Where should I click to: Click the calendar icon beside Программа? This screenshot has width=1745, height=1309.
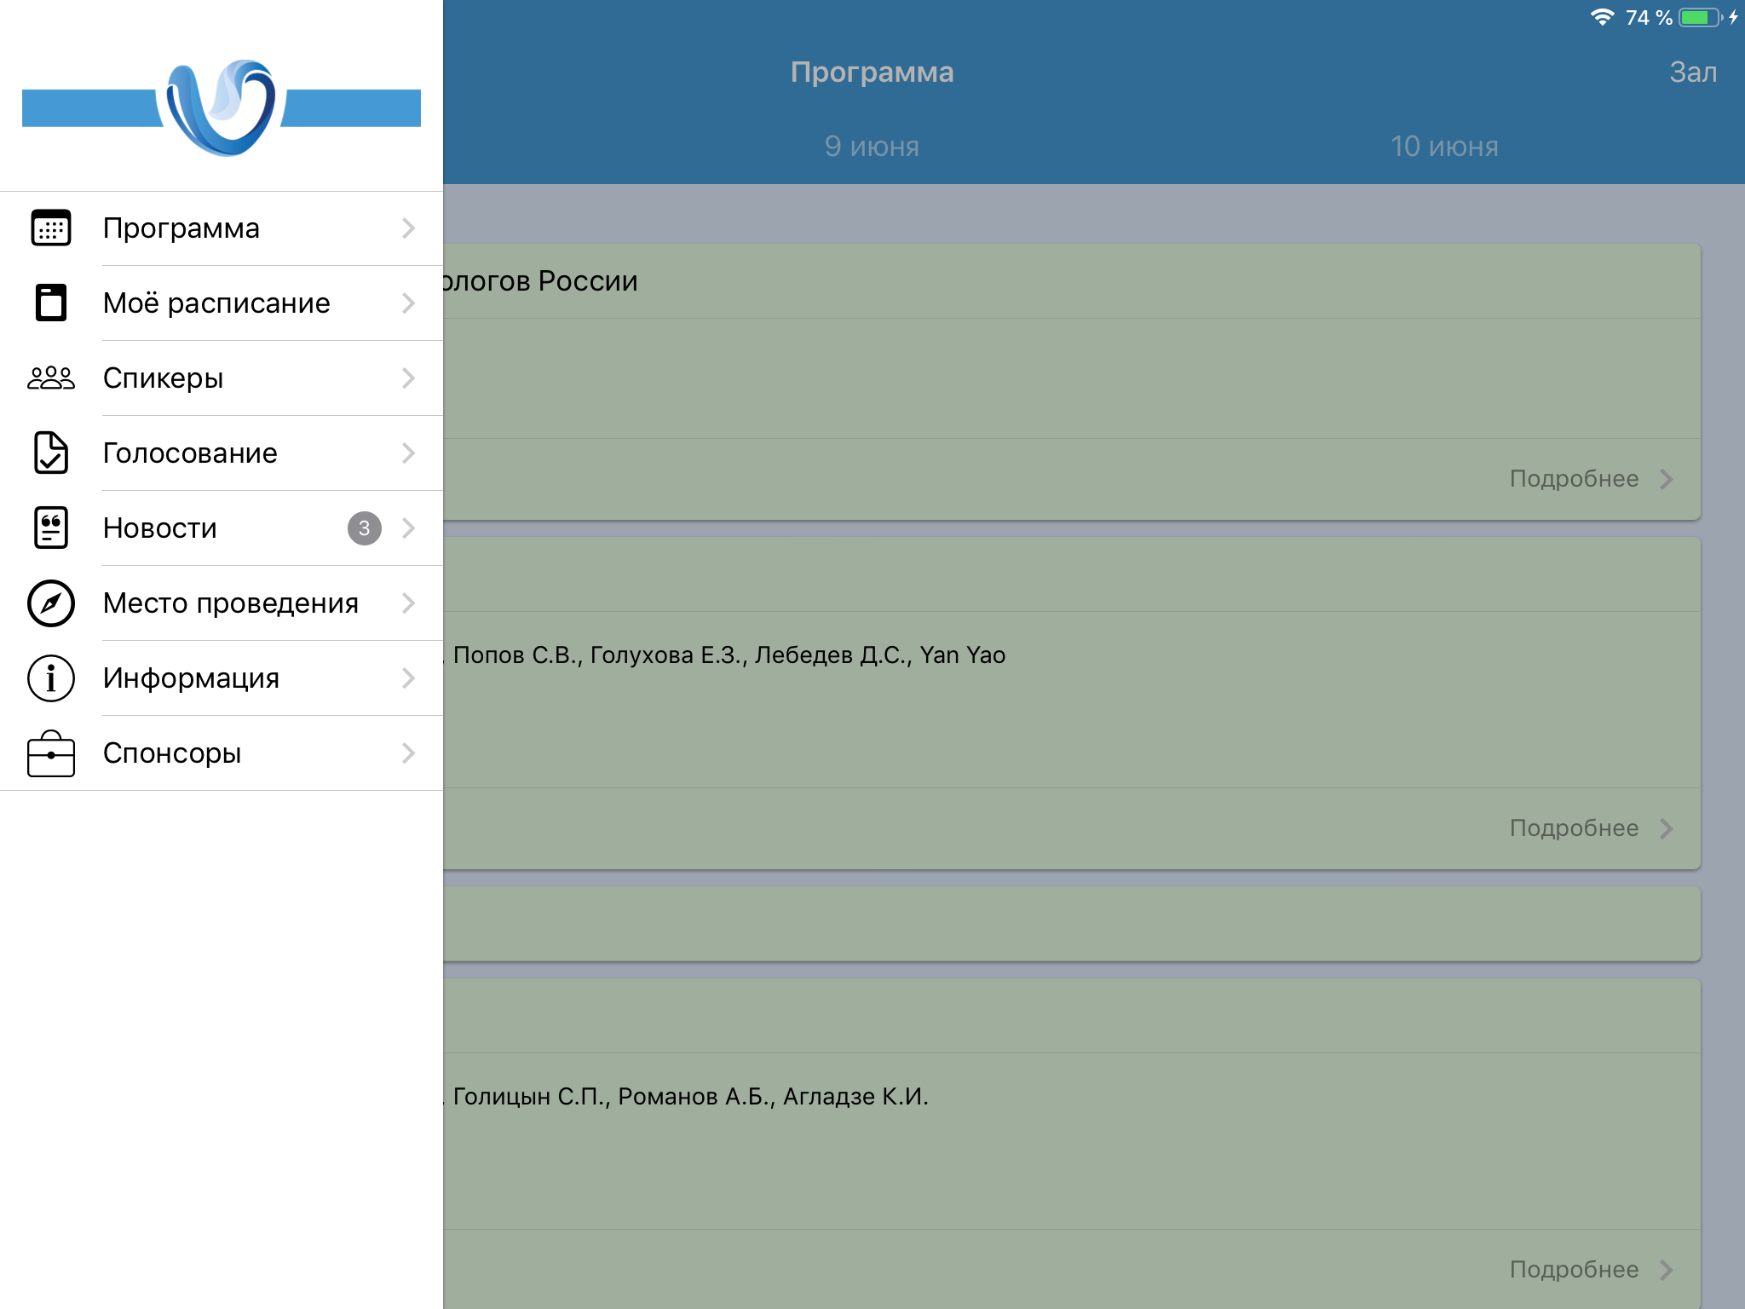(51, 228)
